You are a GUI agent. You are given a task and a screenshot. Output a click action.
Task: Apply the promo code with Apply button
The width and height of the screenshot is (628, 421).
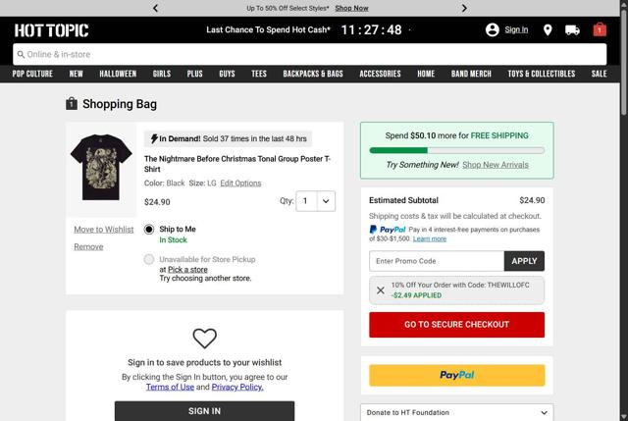pos(524,261)
